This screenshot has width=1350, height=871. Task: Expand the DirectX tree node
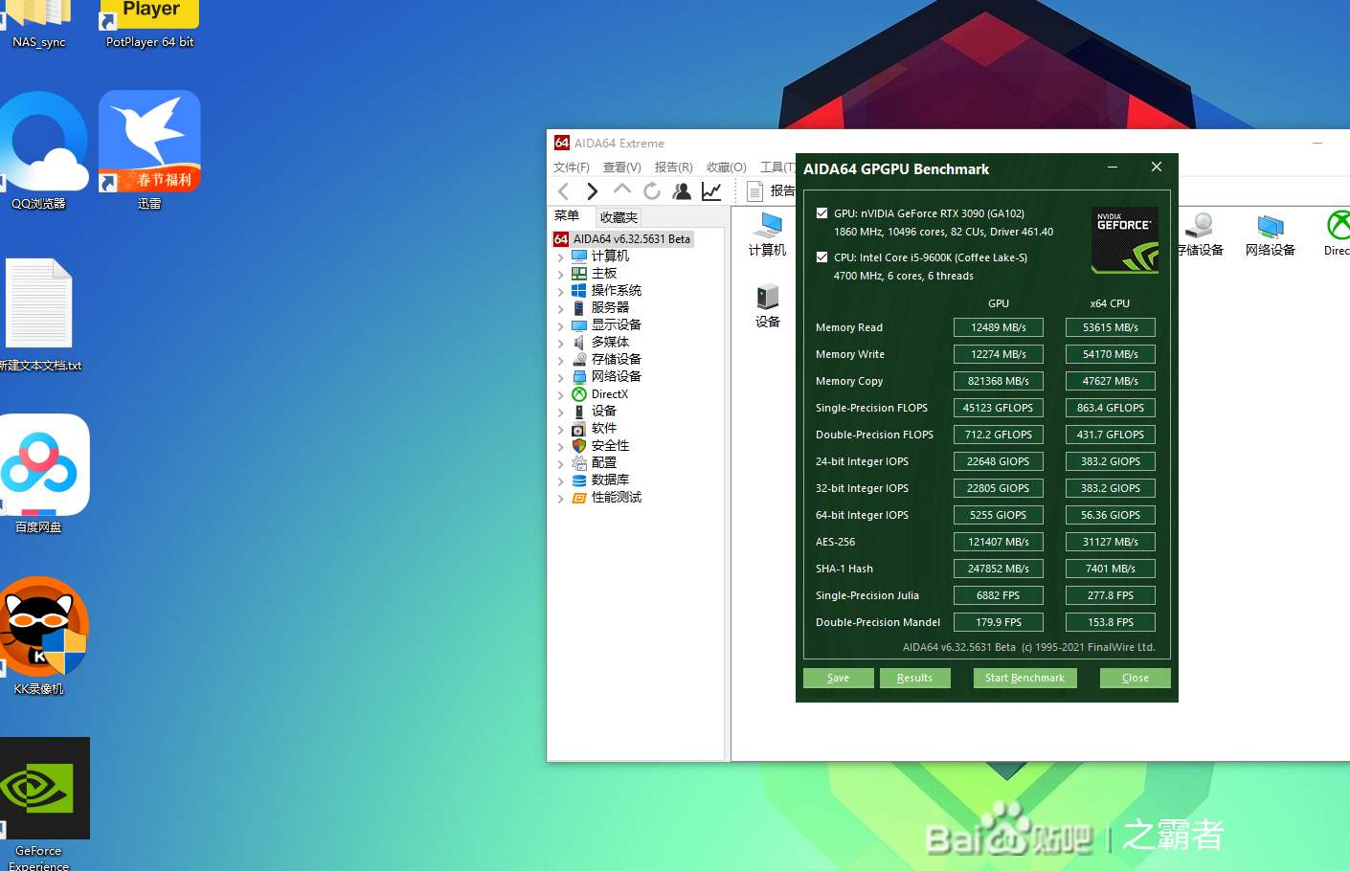point(561,394)
